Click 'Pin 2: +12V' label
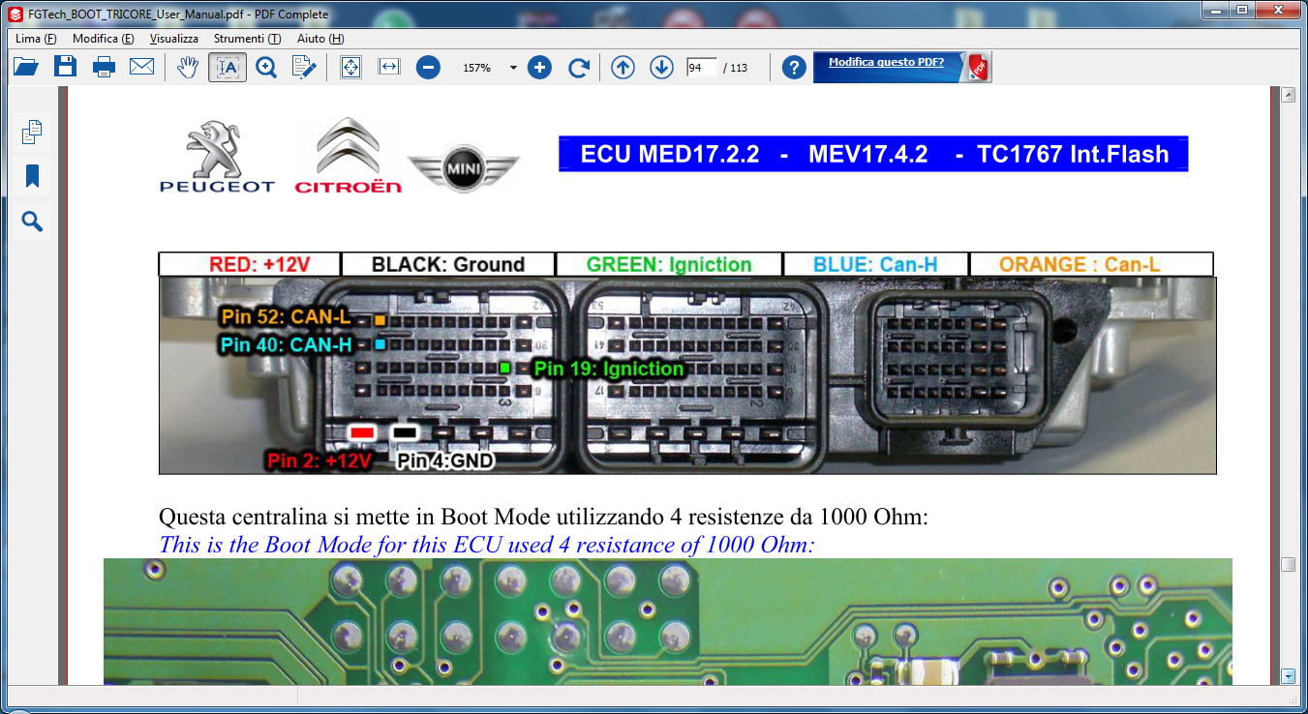The image size is (1308, 714). point(319,461)
